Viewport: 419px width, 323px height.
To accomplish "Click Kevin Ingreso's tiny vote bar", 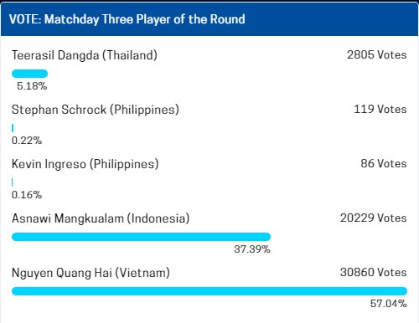I will pos(13,182).
